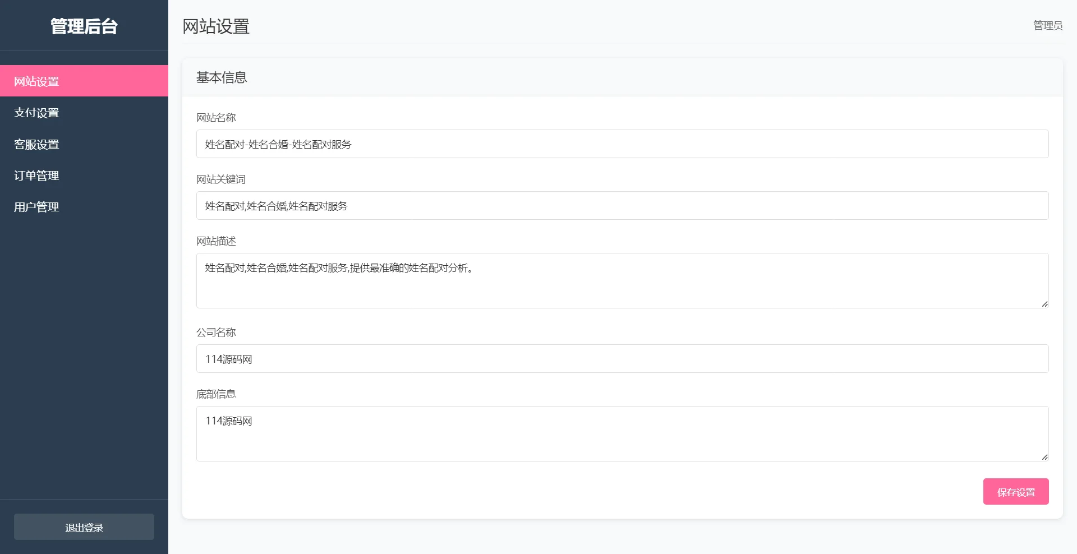Click the 管理后台 sidebar title
The width and height of the screenshot is (1077, 554).
click(84, 26)
